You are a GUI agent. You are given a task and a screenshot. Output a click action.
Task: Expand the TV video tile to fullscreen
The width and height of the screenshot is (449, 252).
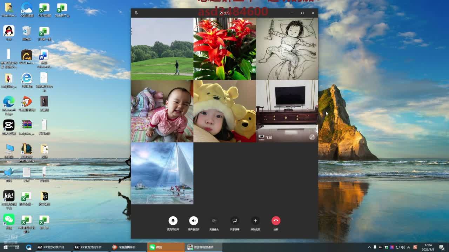click(x=312, y=137)
